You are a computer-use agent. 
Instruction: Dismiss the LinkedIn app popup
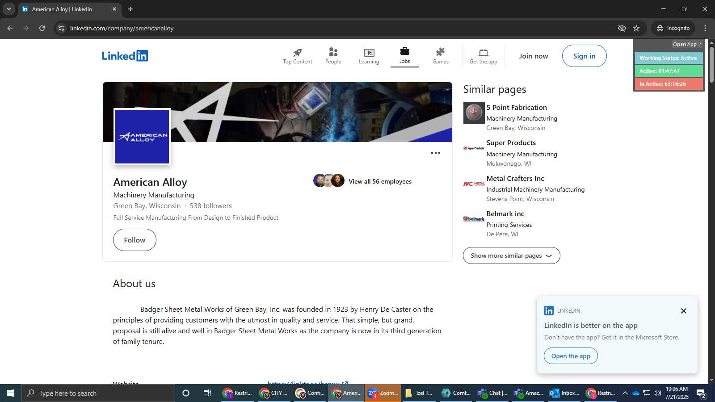(x=684, y=311)
